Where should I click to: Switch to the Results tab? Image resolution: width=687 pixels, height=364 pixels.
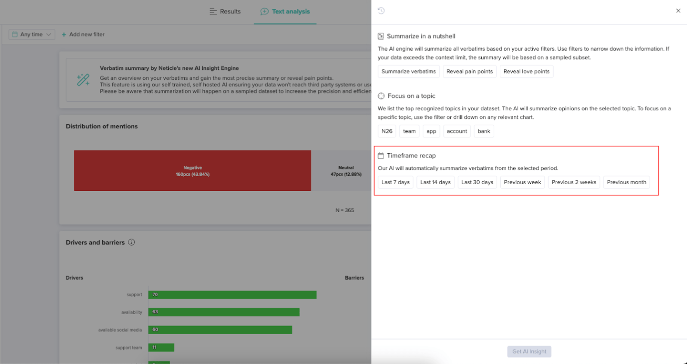tap(225, 11)
